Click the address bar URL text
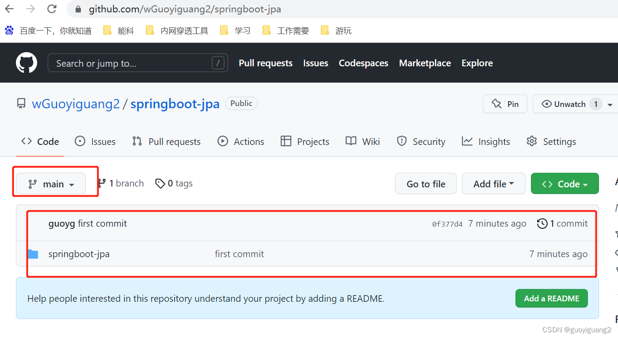Screen dimensions: 618x338 (185, 9)
